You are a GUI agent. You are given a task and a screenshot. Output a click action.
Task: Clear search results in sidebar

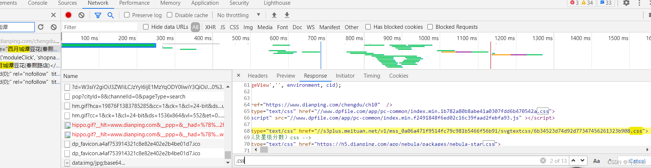coord(54,27)
